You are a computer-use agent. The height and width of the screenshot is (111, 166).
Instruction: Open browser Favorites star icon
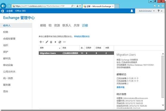159,6
